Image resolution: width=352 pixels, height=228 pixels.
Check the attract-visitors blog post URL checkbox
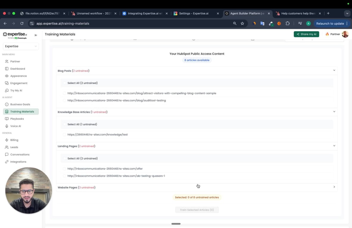(x=65, y=93)
